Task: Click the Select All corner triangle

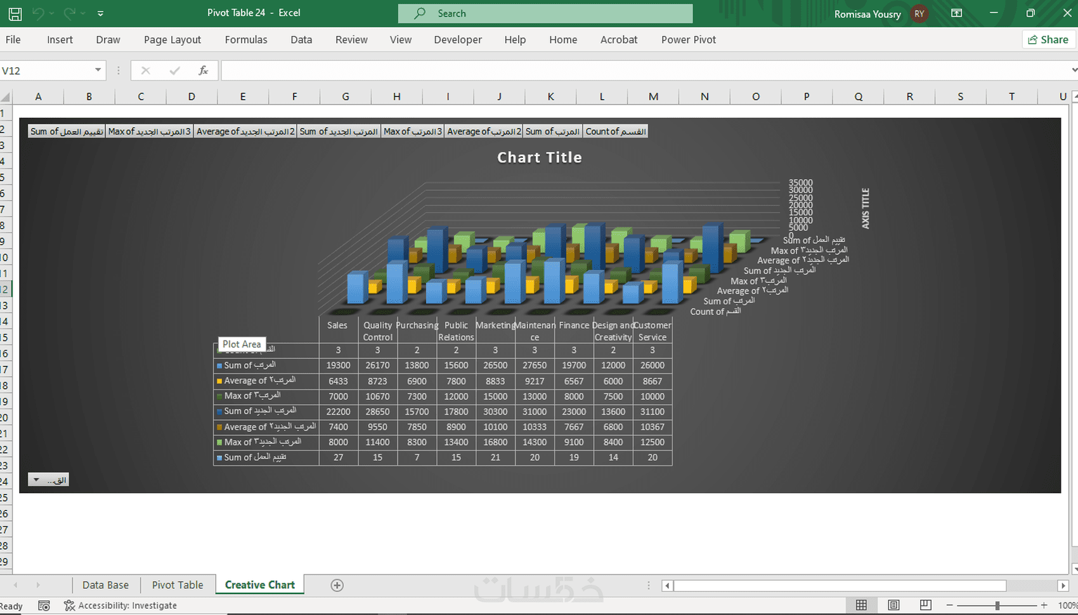Action: [x=6, y=97]
